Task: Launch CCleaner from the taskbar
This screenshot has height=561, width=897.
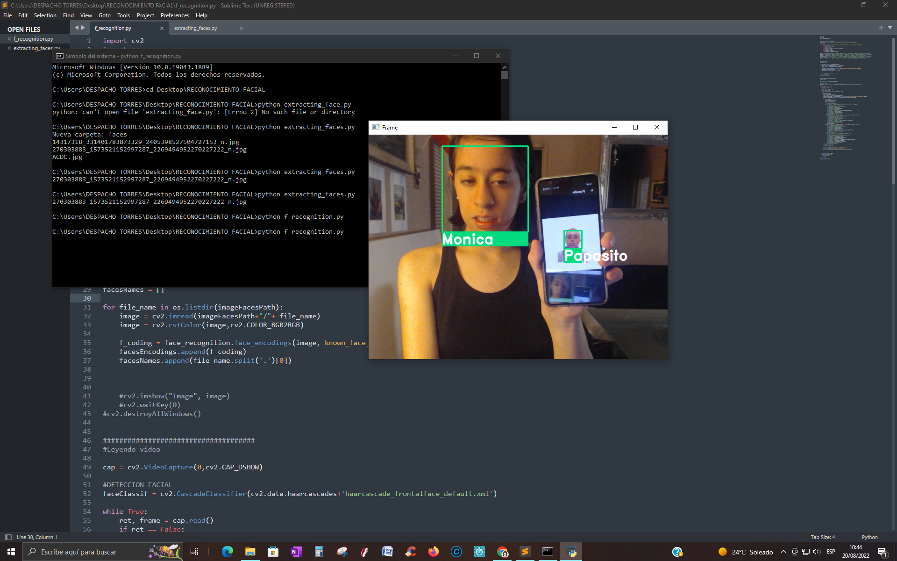Action: (x=410, y=552)
